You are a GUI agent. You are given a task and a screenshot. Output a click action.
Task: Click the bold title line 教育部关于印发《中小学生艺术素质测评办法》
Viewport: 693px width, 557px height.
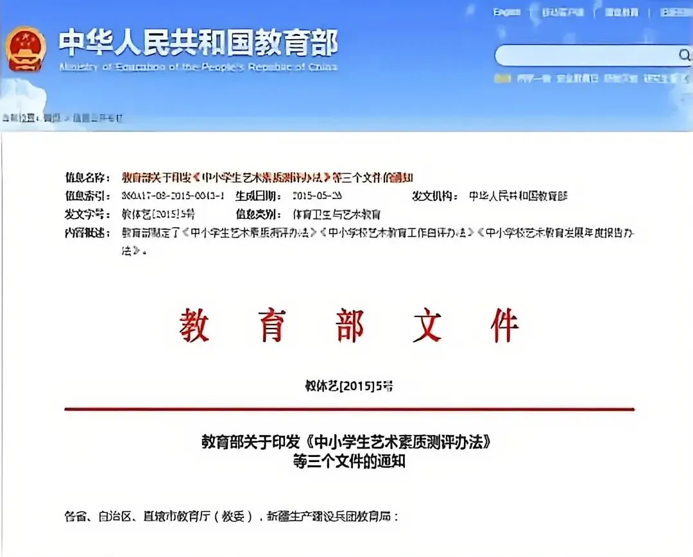[x=346, y=441]
